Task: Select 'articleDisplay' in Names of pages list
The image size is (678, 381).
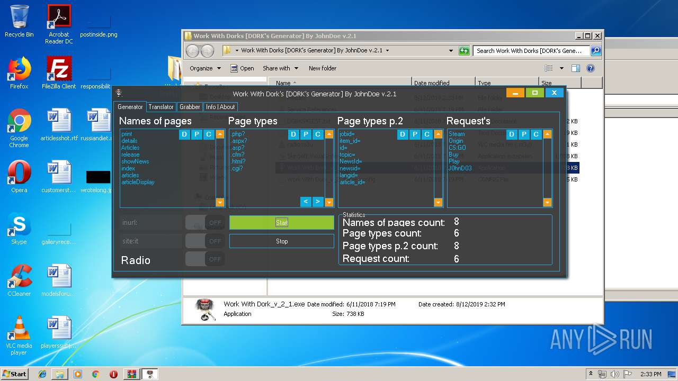Action: (138, 182)
